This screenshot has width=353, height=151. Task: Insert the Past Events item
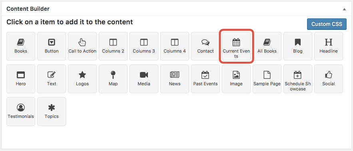(205, 79)
